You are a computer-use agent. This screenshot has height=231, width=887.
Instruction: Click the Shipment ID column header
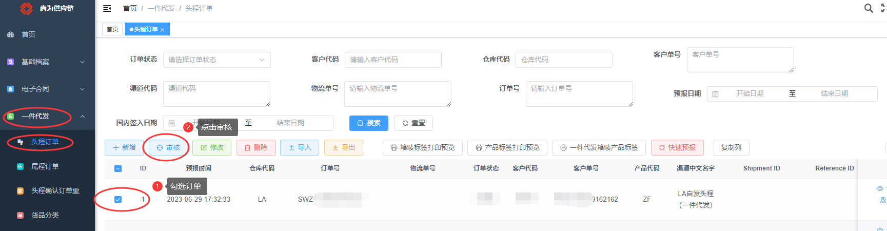761,168
